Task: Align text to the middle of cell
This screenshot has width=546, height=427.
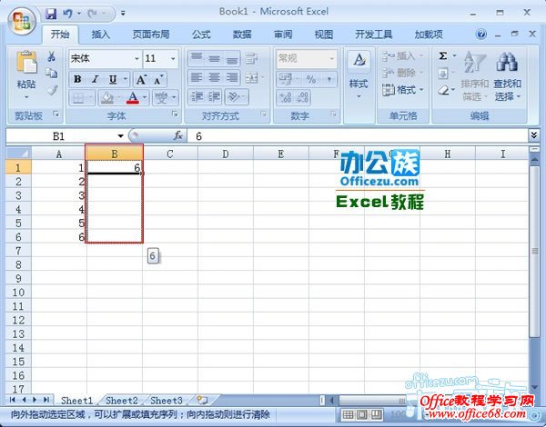Action: click(x=214, y=58)
